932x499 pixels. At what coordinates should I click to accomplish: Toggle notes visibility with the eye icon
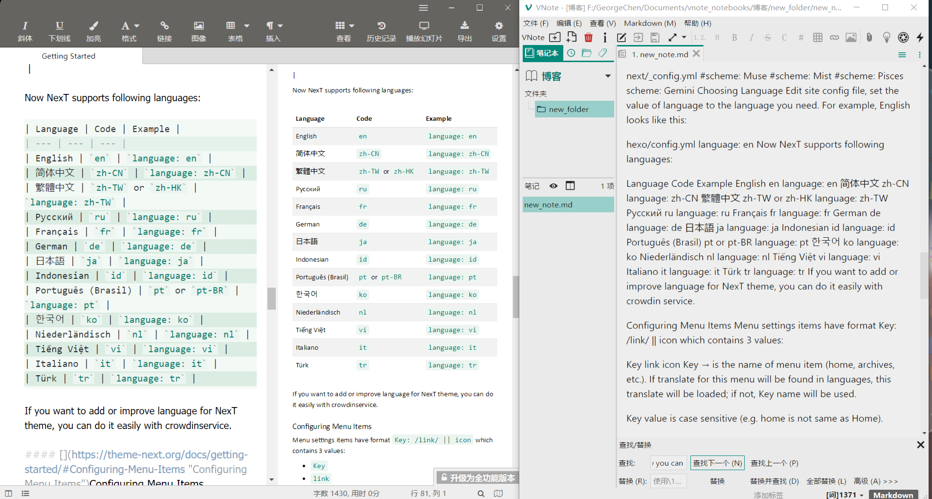553,186
